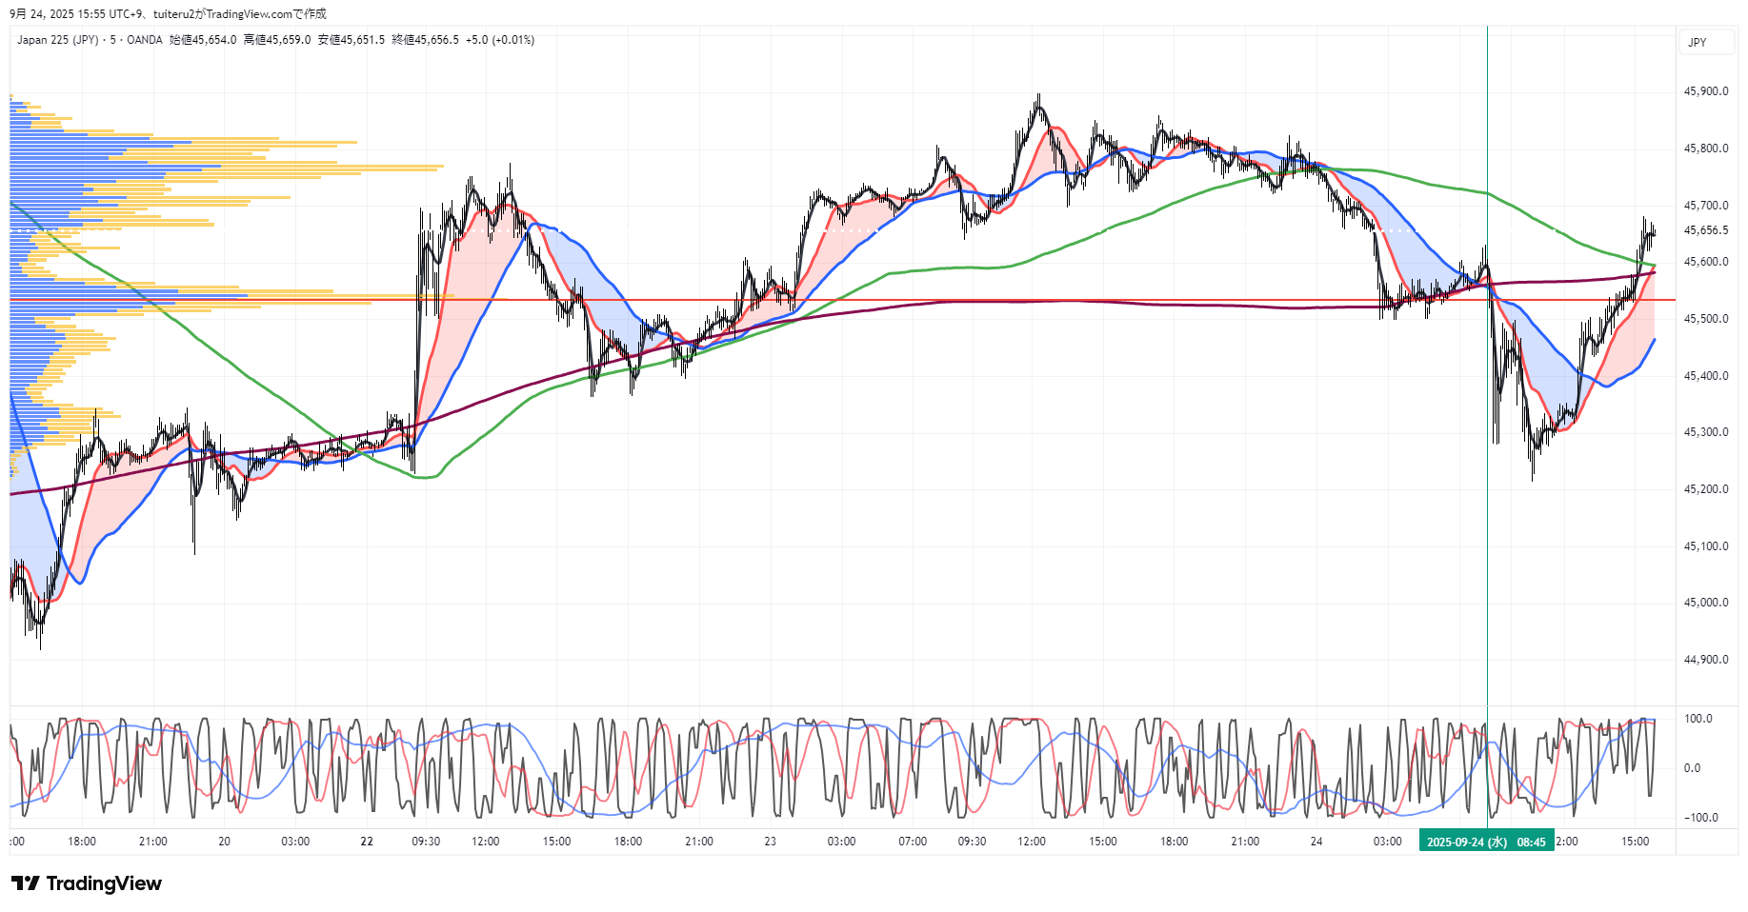Select the bold 22 date on time axis
Screen dimensions: 1748x912
367,842
